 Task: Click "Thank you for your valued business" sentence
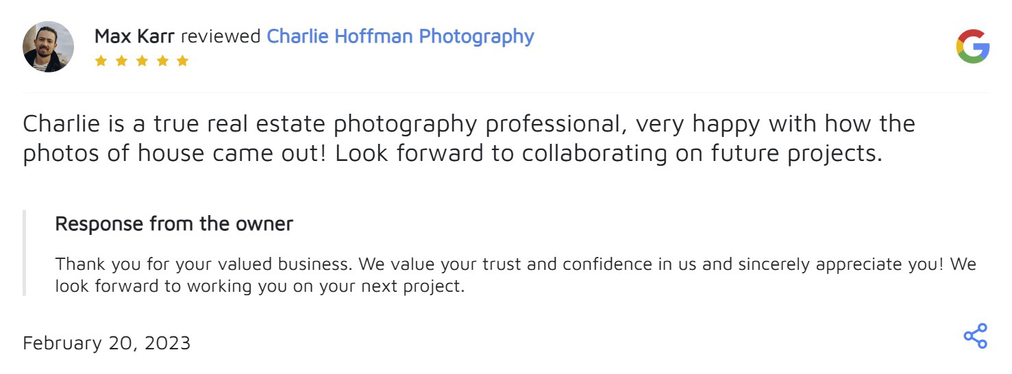tap(204, 264)
